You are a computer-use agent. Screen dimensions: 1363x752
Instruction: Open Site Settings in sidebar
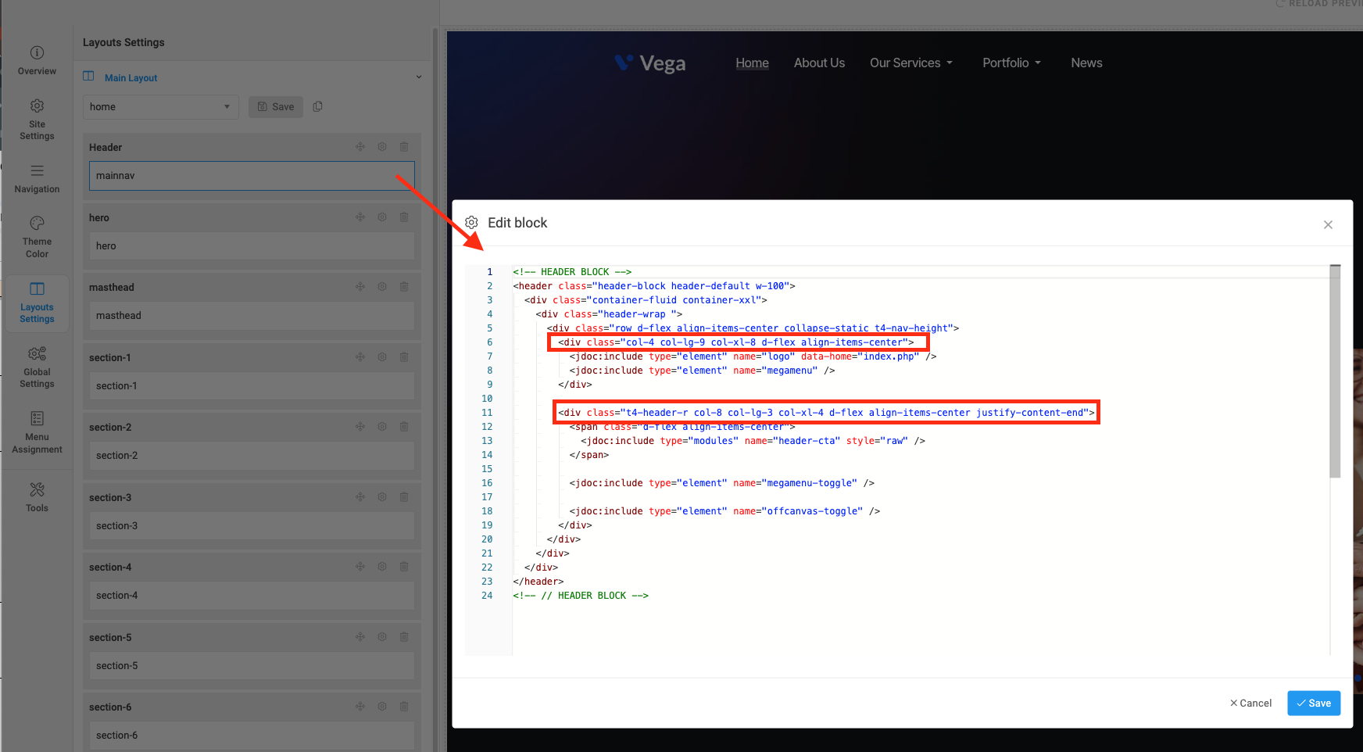tap(37, 120)
